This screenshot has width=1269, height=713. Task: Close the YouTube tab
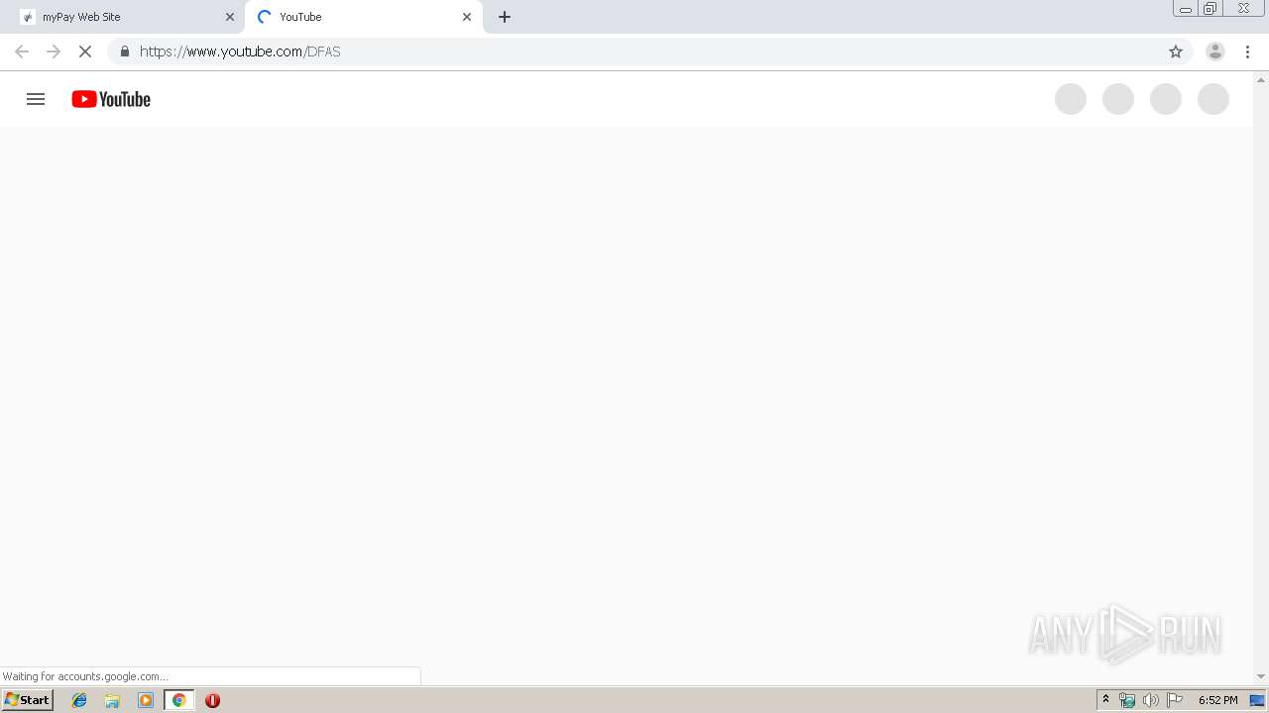tap(467, 17)
